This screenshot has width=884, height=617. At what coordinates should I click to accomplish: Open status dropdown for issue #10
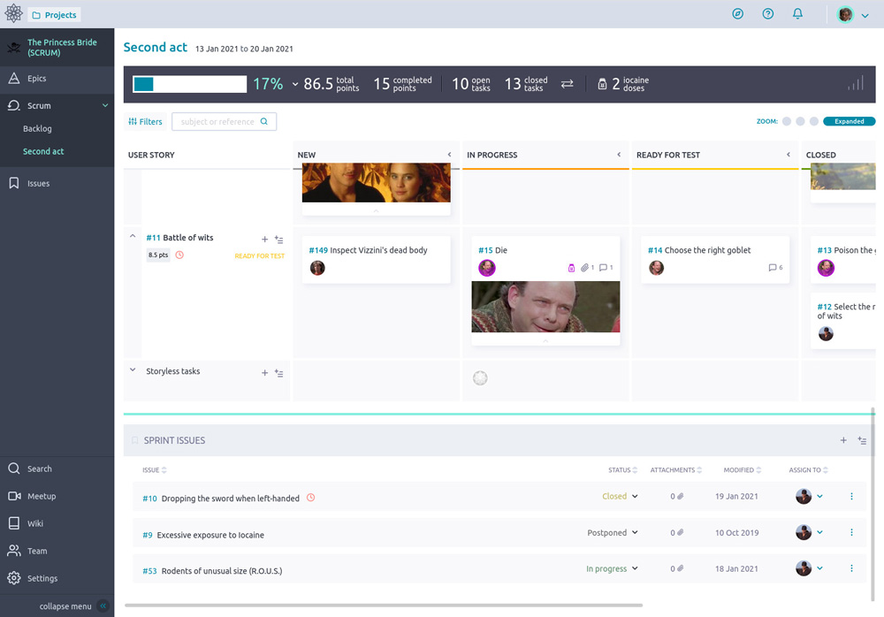[620, 496]
